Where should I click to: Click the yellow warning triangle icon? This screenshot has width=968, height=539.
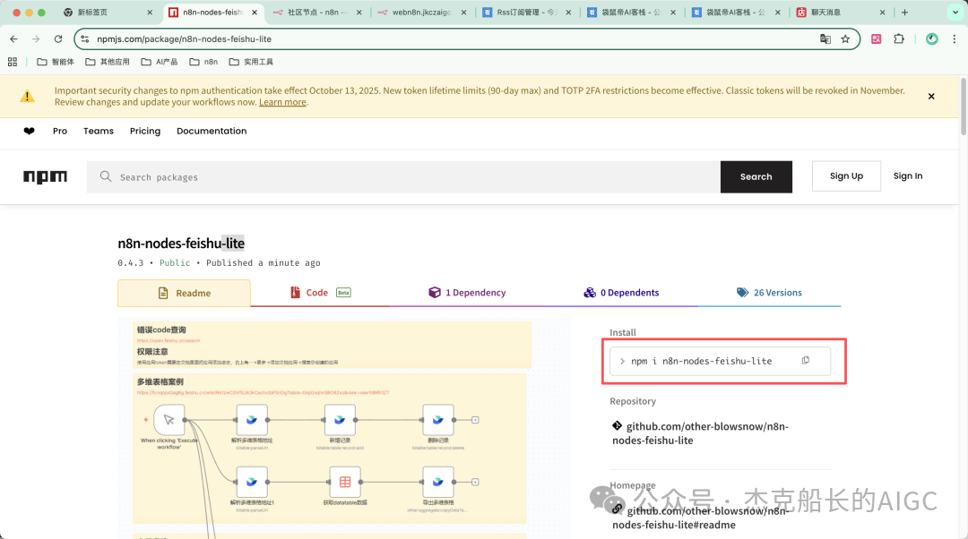[27, 96]
